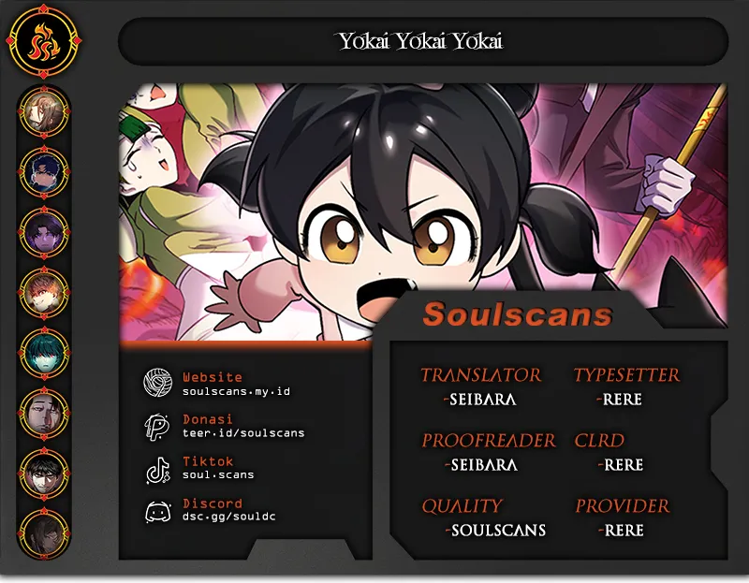
Task: Click the Yokai Yokai Yokai title bar
Action: point(423,41)
